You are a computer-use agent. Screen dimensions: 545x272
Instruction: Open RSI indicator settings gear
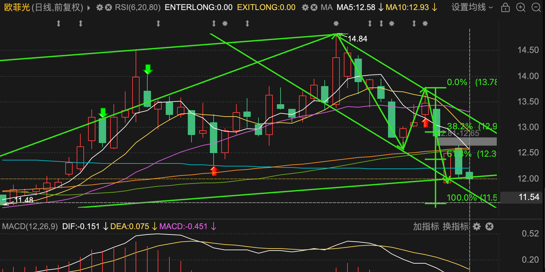click(x=99, y=7)
